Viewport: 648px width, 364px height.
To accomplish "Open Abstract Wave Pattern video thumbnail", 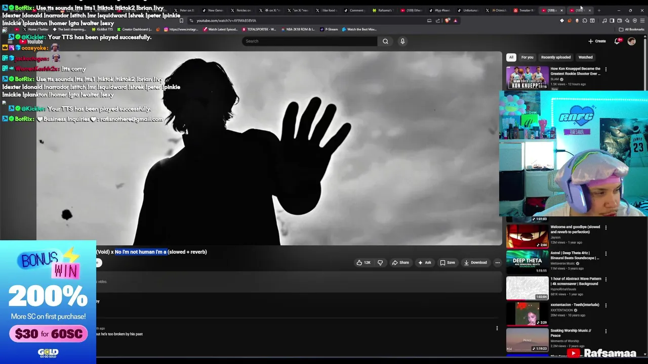I will click(x=527, y=288).
